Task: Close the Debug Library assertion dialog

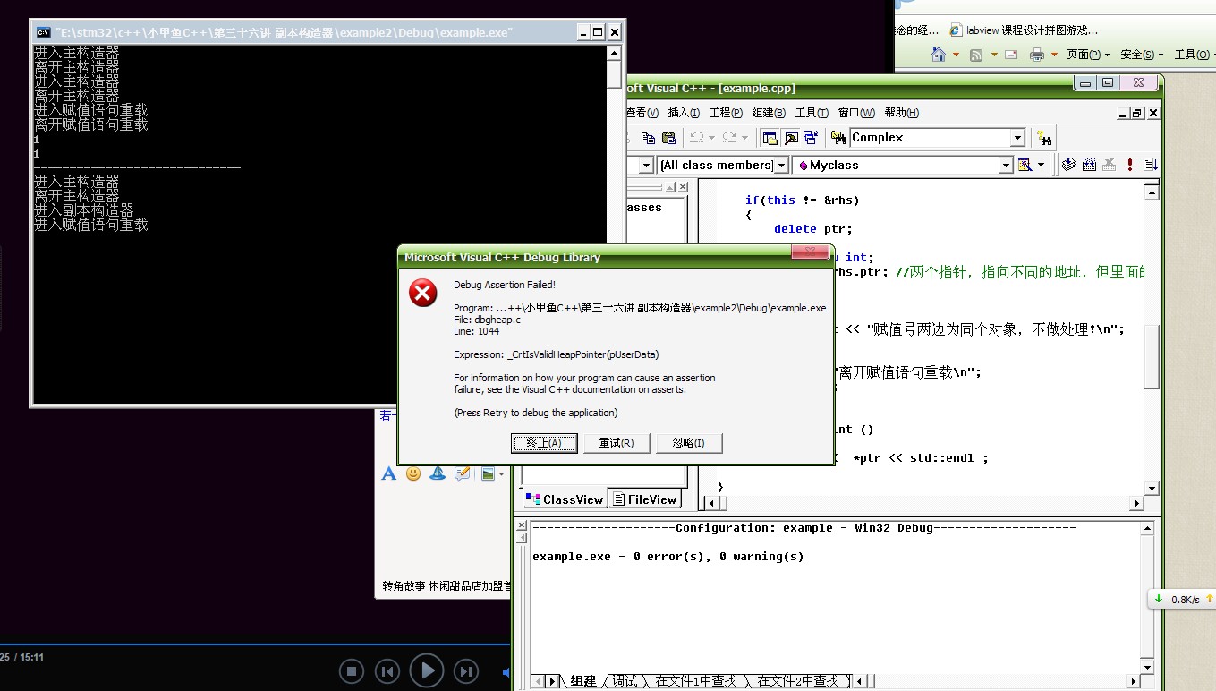Action: (810, 254)
